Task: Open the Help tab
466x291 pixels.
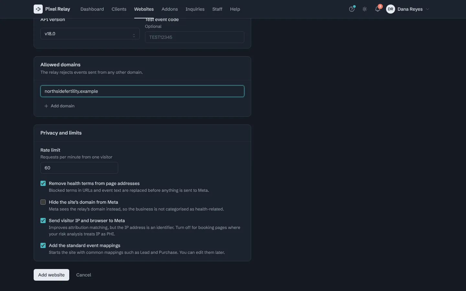Action: pyautogui.click(x=235, y=9)
